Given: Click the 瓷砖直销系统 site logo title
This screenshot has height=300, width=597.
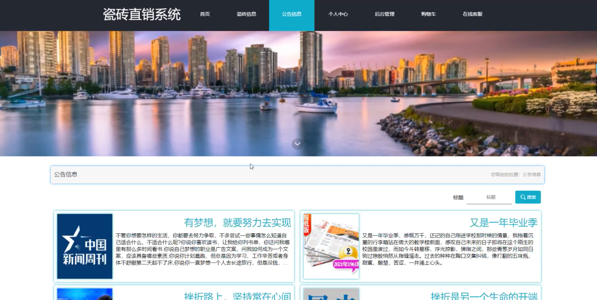Looking at the screenshot, I should [x=142, y=14].
